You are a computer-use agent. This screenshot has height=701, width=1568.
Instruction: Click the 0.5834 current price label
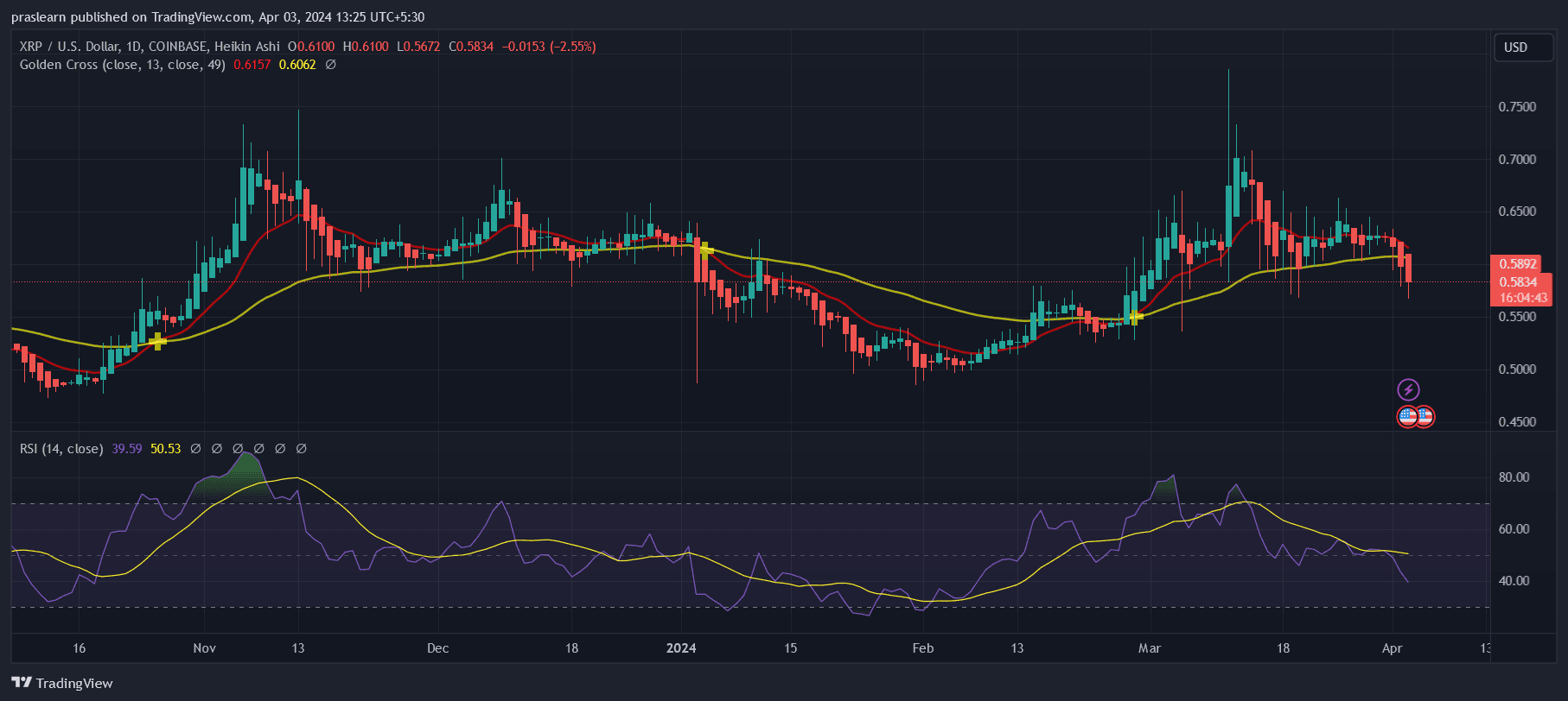point(1518,282)
